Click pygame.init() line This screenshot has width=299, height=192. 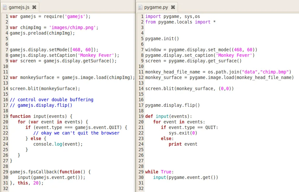point(162,39)
